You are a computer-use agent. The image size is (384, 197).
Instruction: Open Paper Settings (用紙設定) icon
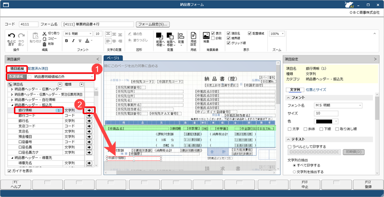[x=194, y=35]
